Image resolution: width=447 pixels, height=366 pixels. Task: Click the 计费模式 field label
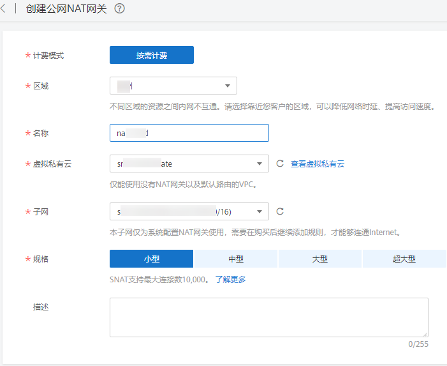(48, 56)
